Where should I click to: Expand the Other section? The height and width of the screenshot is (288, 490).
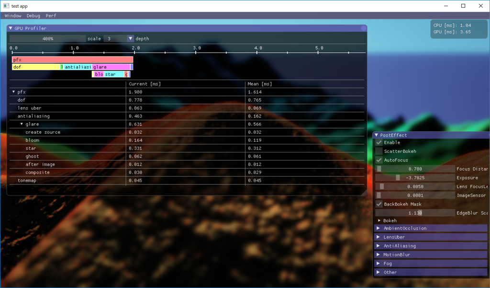pyautogui.click(x=431, y=272)
